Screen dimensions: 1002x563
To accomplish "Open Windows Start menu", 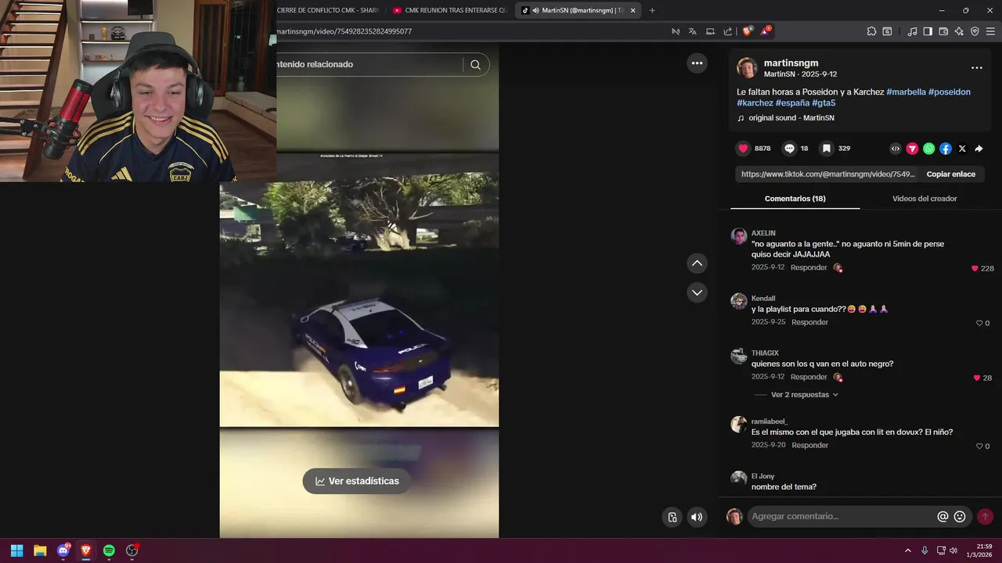I will pos(16,550).
